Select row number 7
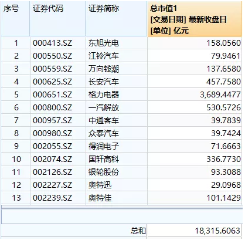 [x=15, y=120]
